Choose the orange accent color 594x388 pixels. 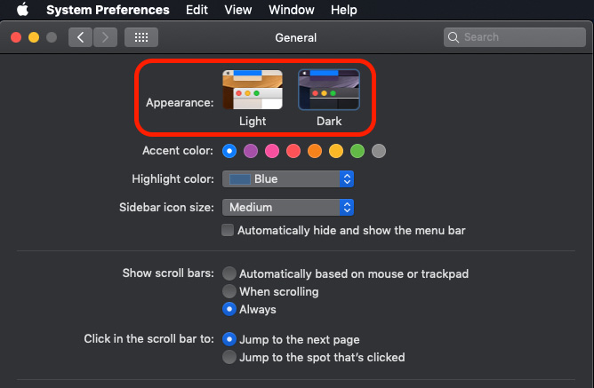[x=315, y=151]
